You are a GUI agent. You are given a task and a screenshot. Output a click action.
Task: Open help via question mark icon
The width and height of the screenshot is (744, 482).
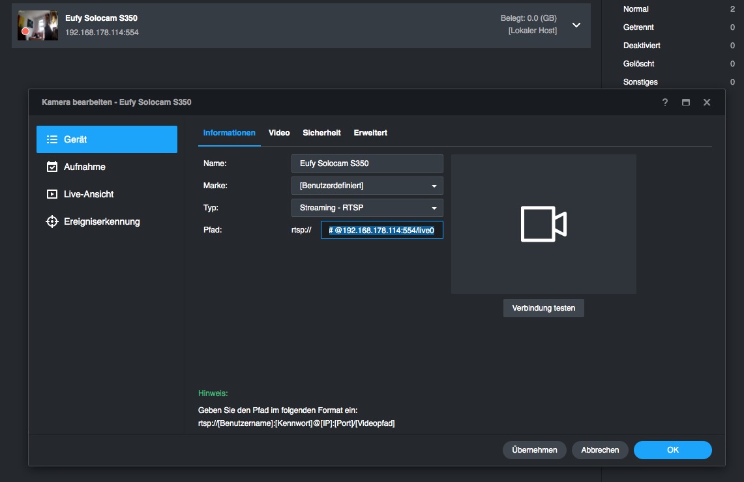tap(665, 102)
